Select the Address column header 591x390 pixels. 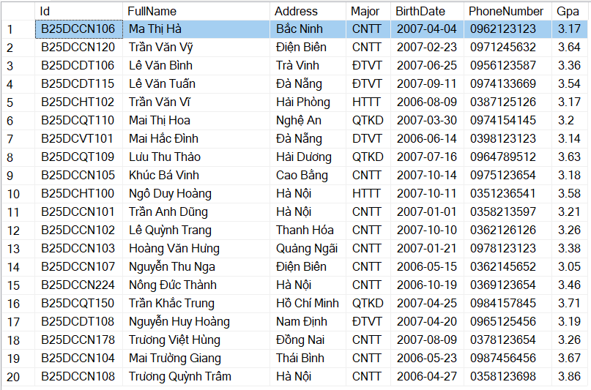point(308,11)
